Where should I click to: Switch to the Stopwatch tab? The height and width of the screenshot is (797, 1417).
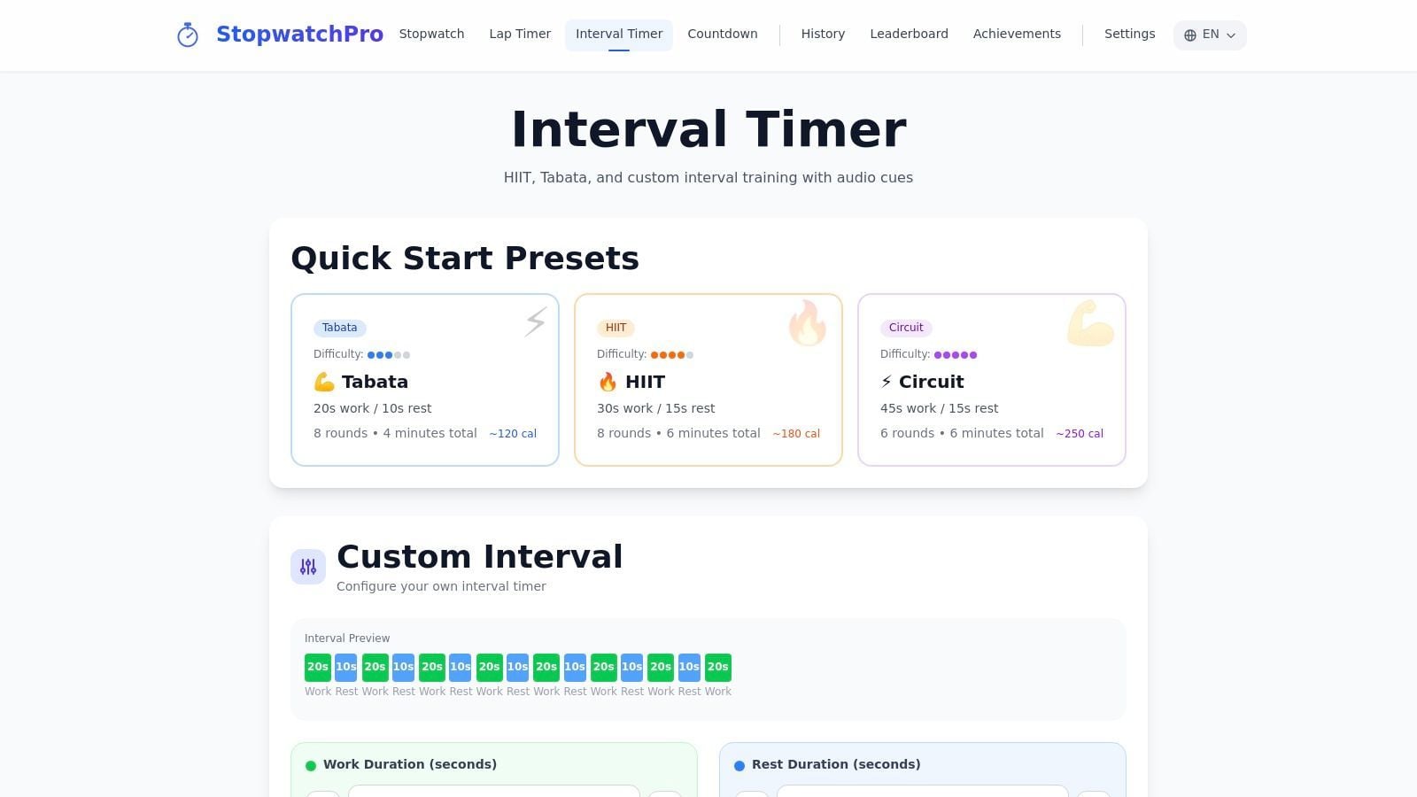pyautogui.click(x=431, y=34)
